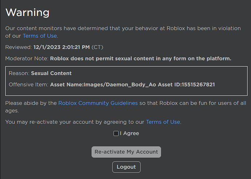Tick the I Agree checkbox

(116, 134)
